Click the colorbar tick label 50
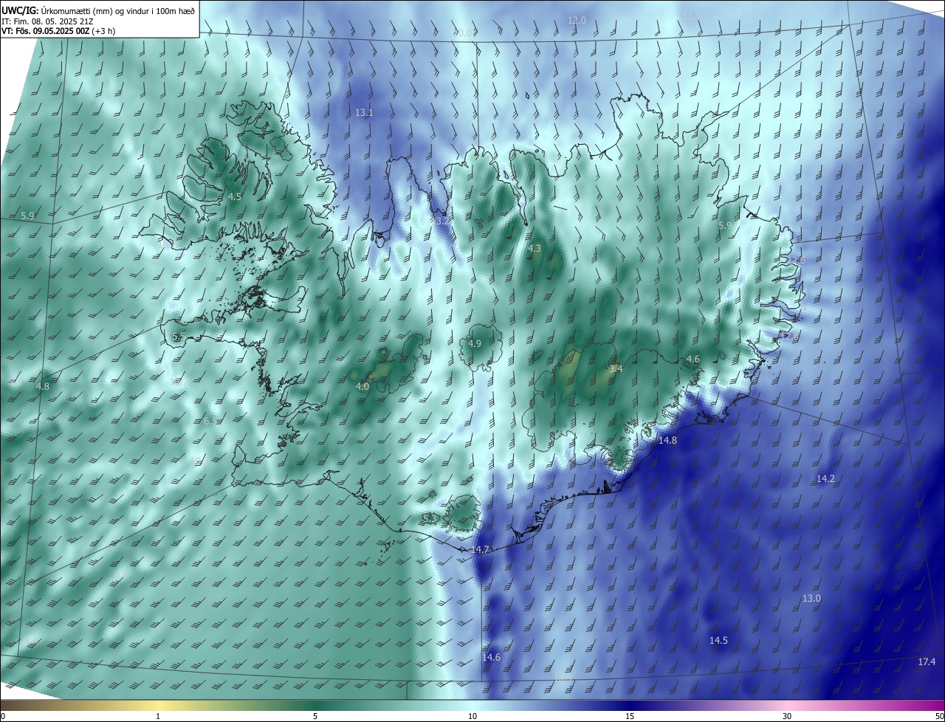The height and width of the screenshot is (722, 945). point(939,716)
